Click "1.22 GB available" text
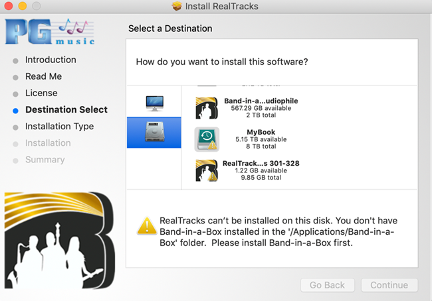Viewport: 432px width, 301px height. pos(261,170)
